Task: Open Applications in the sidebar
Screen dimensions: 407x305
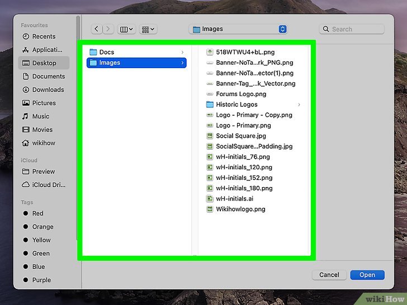Action: pos(44,50)
